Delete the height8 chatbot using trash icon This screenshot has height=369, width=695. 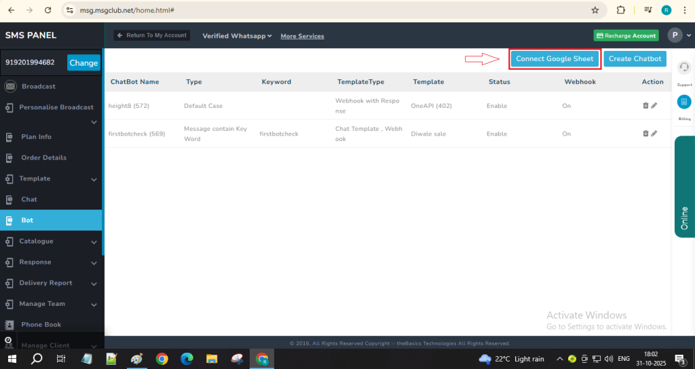(x=645, y=105)
